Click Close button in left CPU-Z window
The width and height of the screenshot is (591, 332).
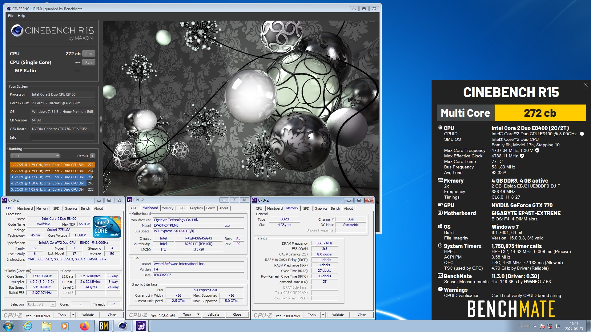[x=112, y=315]
